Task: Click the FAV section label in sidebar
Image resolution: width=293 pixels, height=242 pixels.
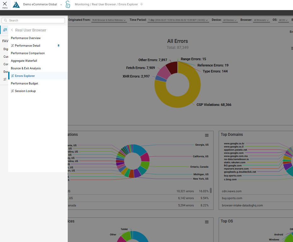Action: tap(5, 41)
